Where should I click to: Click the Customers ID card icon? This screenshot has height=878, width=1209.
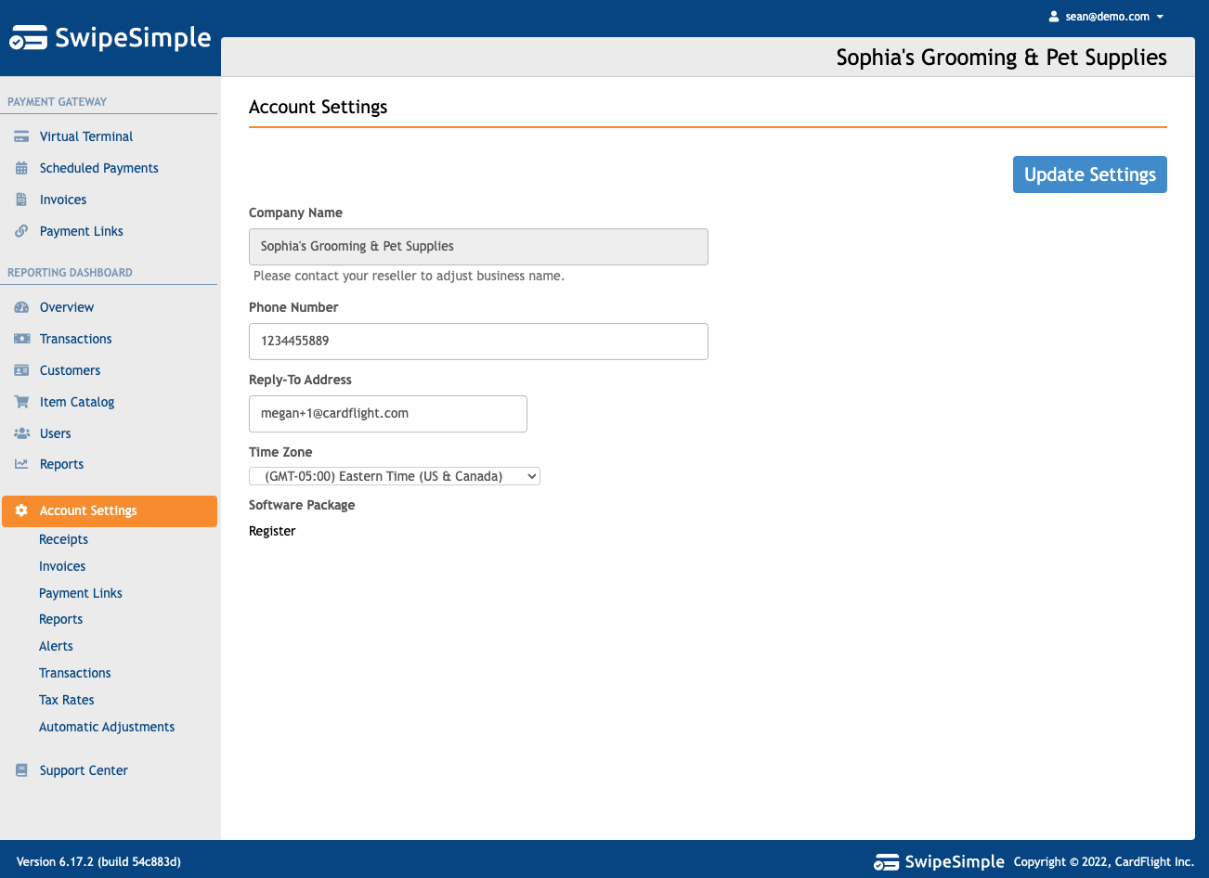pyautogui.click(x=21, y=370)
